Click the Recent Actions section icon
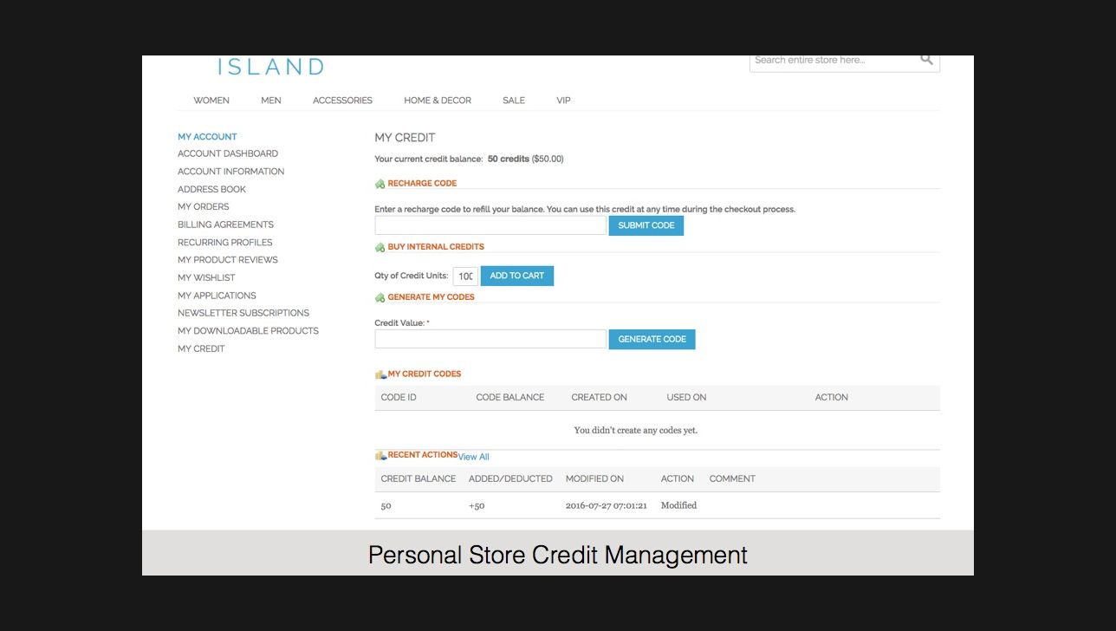The height and width of the screenshot is (631, 1116). pos(380,455)
